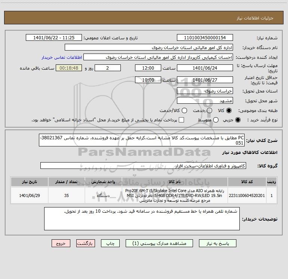Select the متوسط purchase type radio
This screenshot has height=279, width=288.
(x=216, y=120)
